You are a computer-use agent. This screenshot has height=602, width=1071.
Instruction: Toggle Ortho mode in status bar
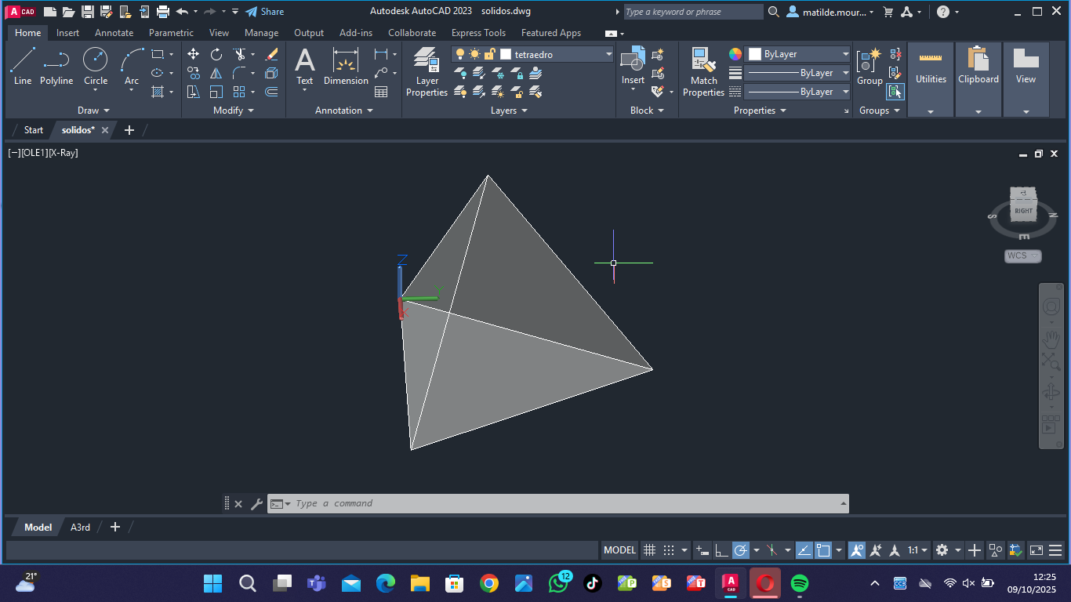click(x=721, y=550)
